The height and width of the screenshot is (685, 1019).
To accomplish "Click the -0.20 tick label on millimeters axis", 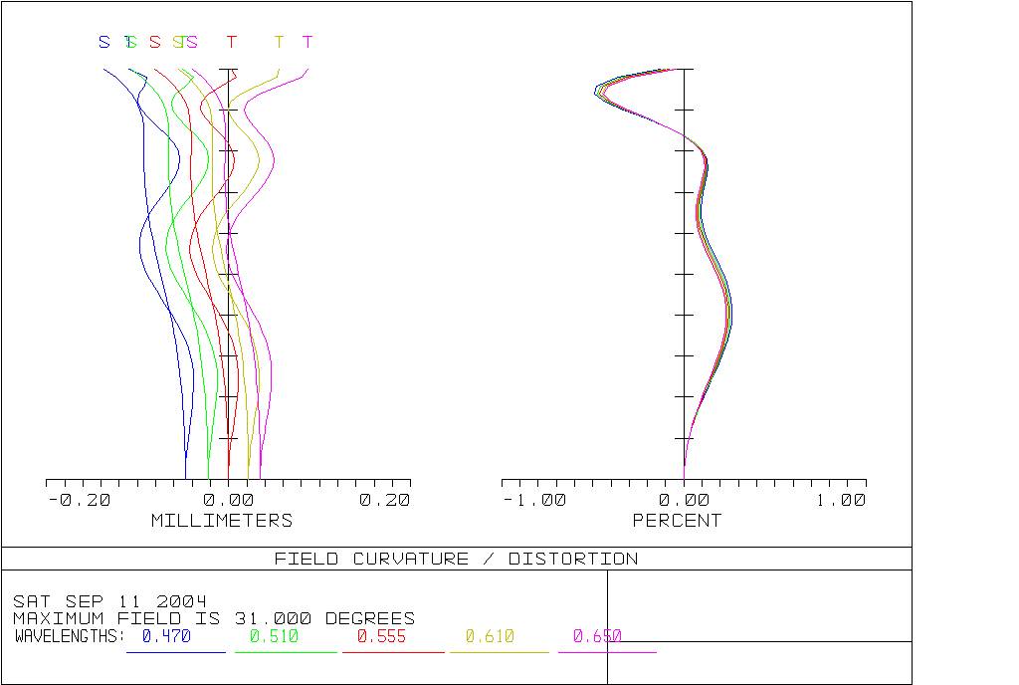I will coord(80,500).
